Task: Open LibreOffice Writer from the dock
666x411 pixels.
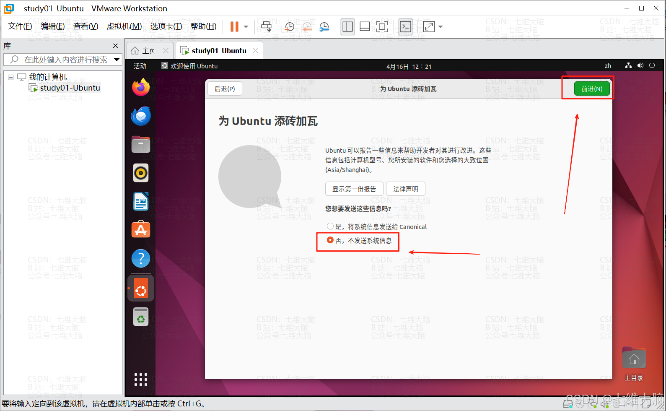Action: pos(141,201)
